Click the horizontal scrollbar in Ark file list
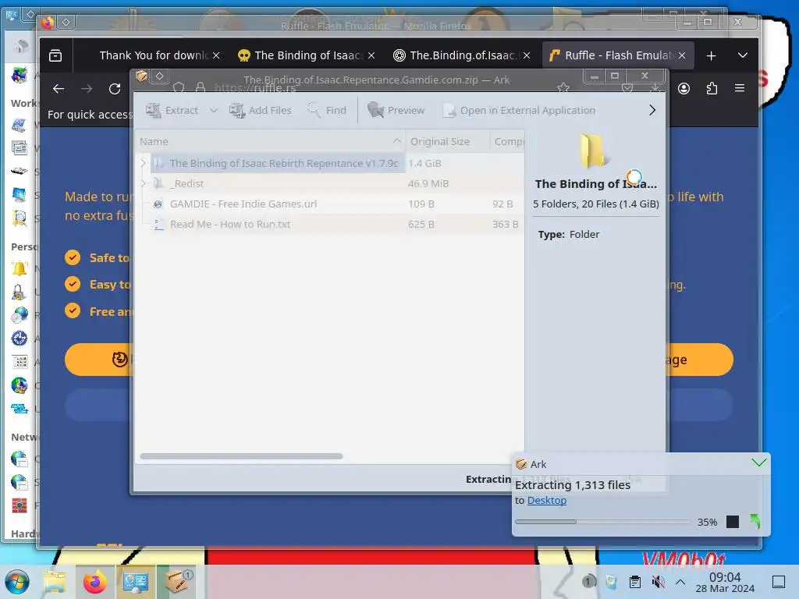Viewport: 799px width, 599px height. pyautogui.click(x=241, y=456)
